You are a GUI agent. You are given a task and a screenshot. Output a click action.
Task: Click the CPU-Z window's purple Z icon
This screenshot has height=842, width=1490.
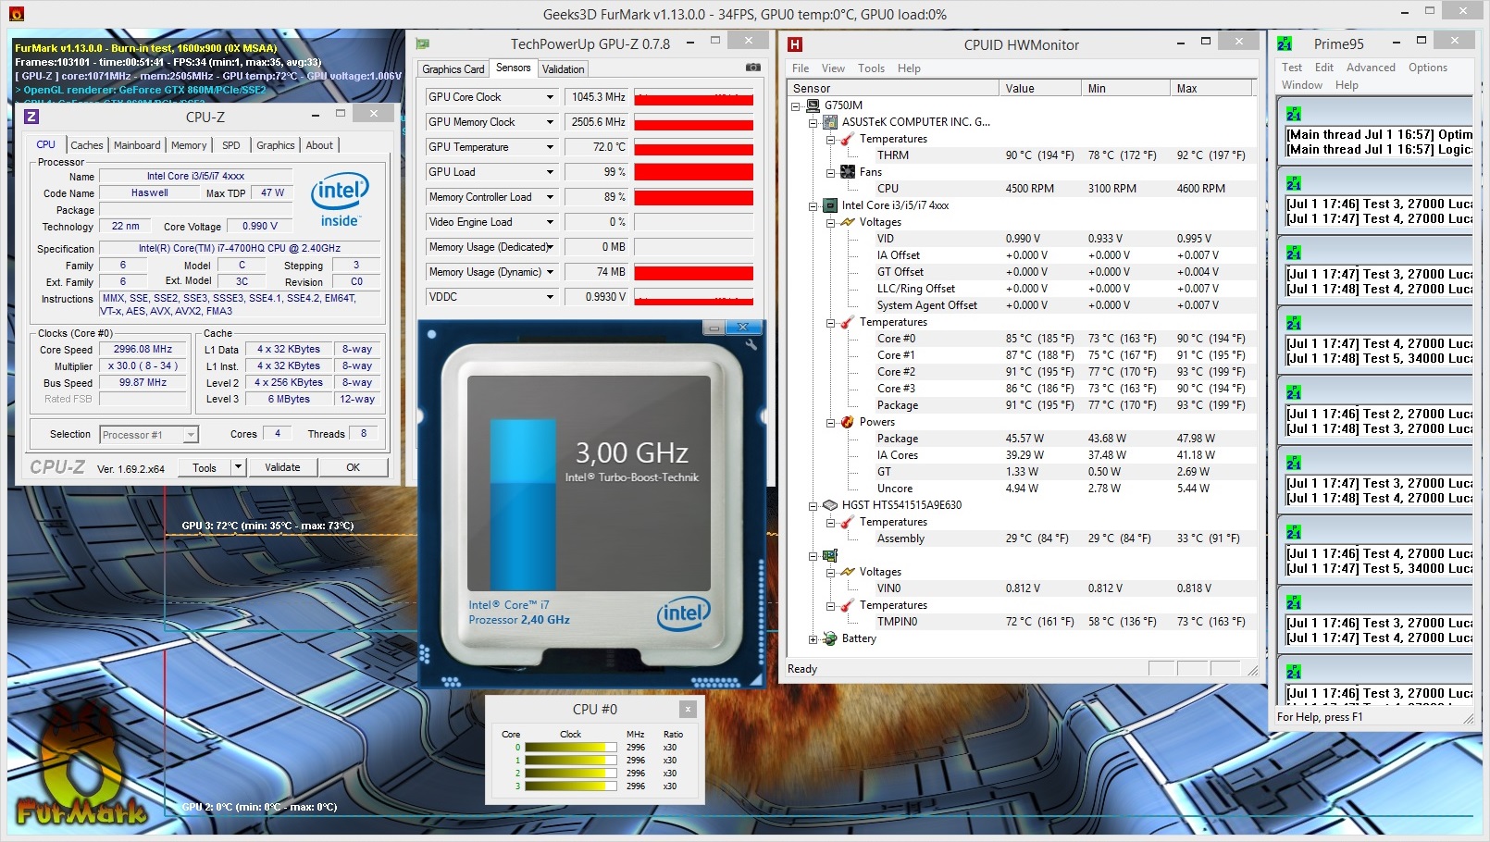pos(31,117)
